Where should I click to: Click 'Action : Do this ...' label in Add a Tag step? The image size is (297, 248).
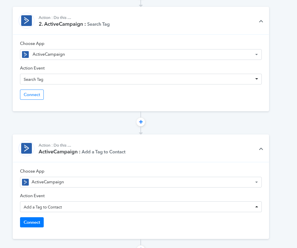click(55, 145)
